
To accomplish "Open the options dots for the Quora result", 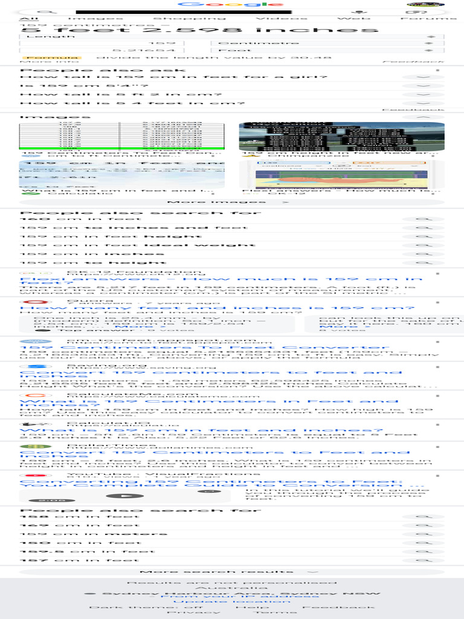I will click(437, 302).
